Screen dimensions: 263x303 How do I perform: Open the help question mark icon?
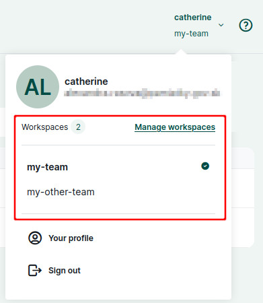coord(246,25)
